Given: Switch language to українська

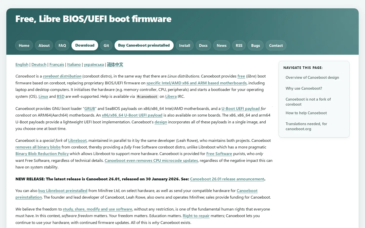Looking at the screenshot, I should pyautogui.click(x=94, y=65).
